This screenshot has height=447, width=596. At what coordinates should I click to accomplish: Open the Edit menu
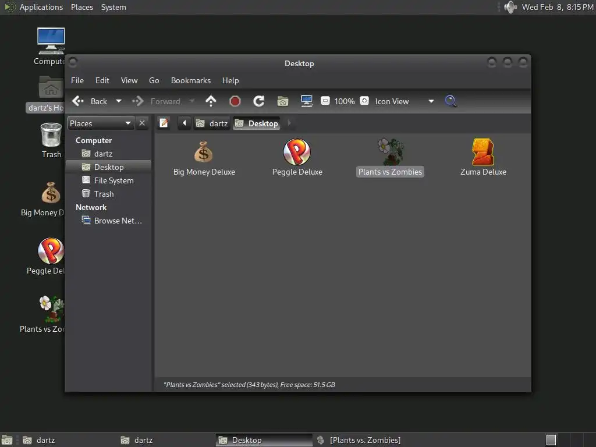[102, 80]
